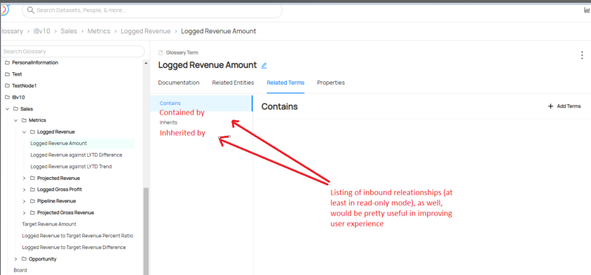Select Logged Revenue Amount in the tree
Screen dimensions: 591x275
(59, 143)
